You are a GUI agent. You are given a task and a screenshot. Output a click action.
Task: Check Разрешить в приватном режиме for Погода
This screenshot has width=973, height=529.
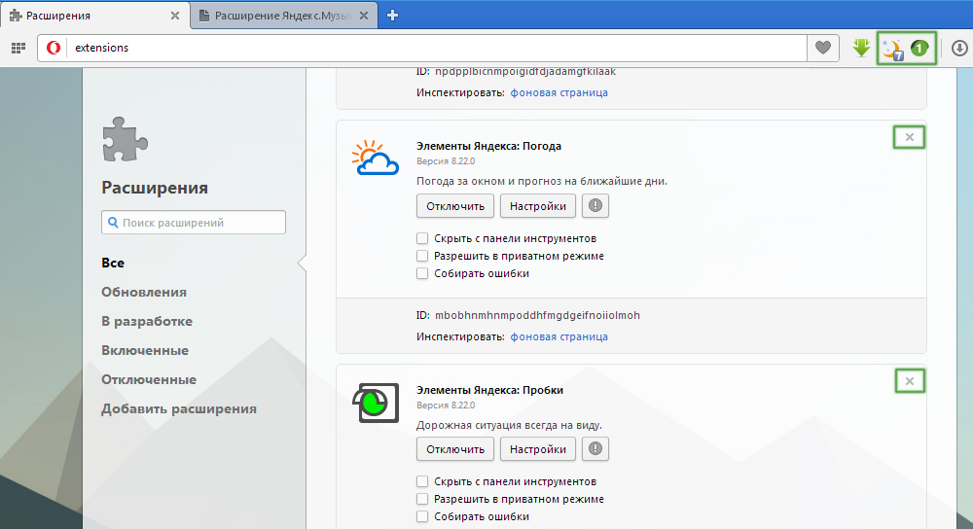pyautogui.click(x=422, y=256)
